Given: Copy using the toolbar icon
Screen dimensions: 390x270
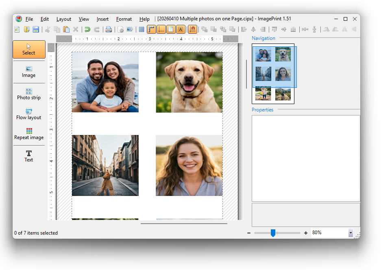Looking at the screenshot, I should [x=56, y=29].
